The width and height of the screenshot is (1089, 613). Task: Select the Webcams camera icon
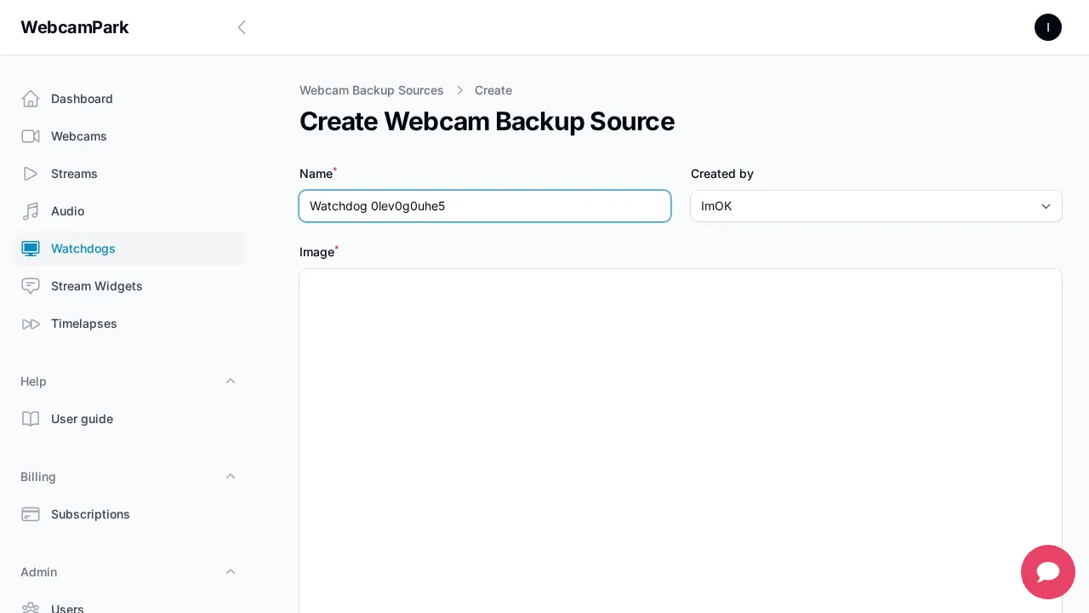click(31, 136)
